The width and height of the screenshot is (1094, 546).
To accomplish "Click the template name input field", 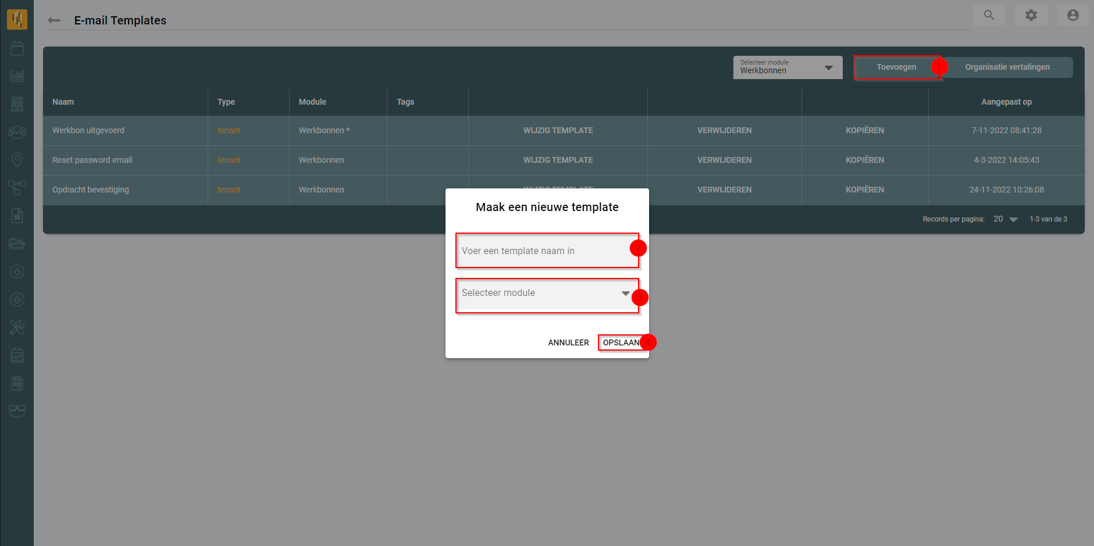I will [546, 251].
